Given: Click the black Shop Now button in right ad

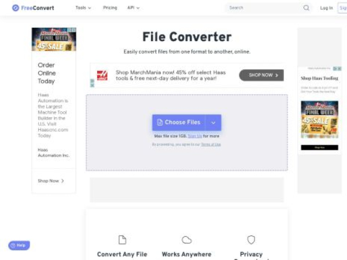Looking at the screenshot, I should 320,147.
